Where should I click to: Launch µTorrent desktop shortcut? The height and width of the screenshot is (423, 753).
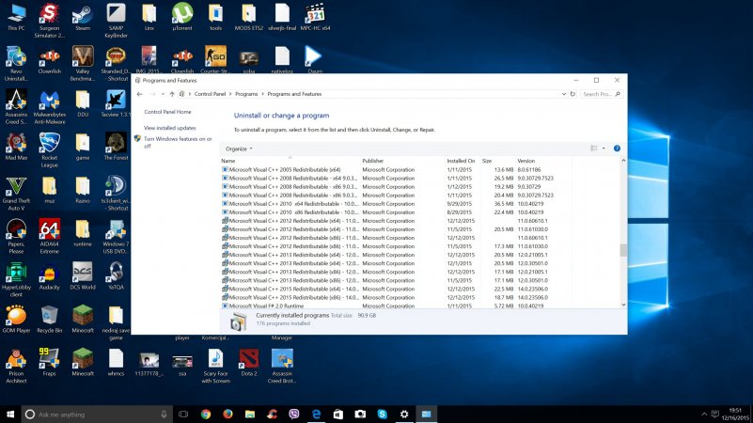coord(182,17)
